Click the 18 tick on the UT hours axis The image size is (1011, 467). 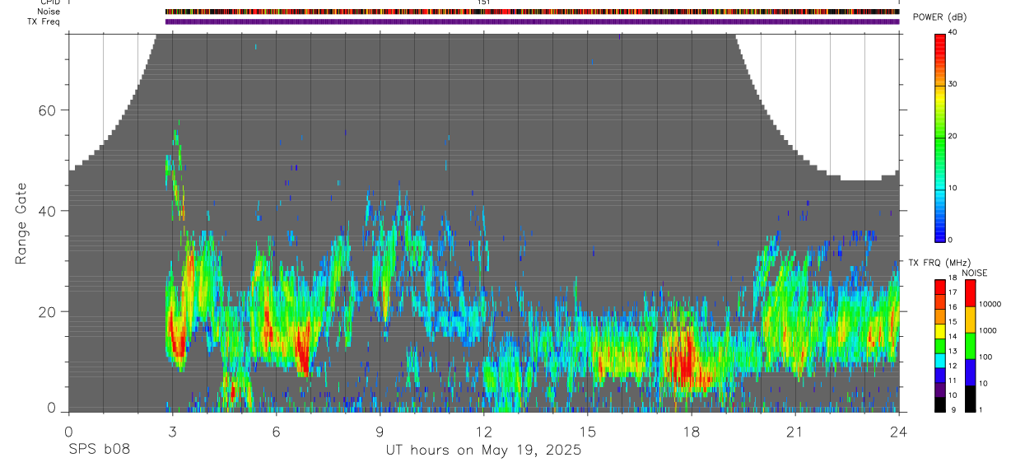(x=691, y=432)
